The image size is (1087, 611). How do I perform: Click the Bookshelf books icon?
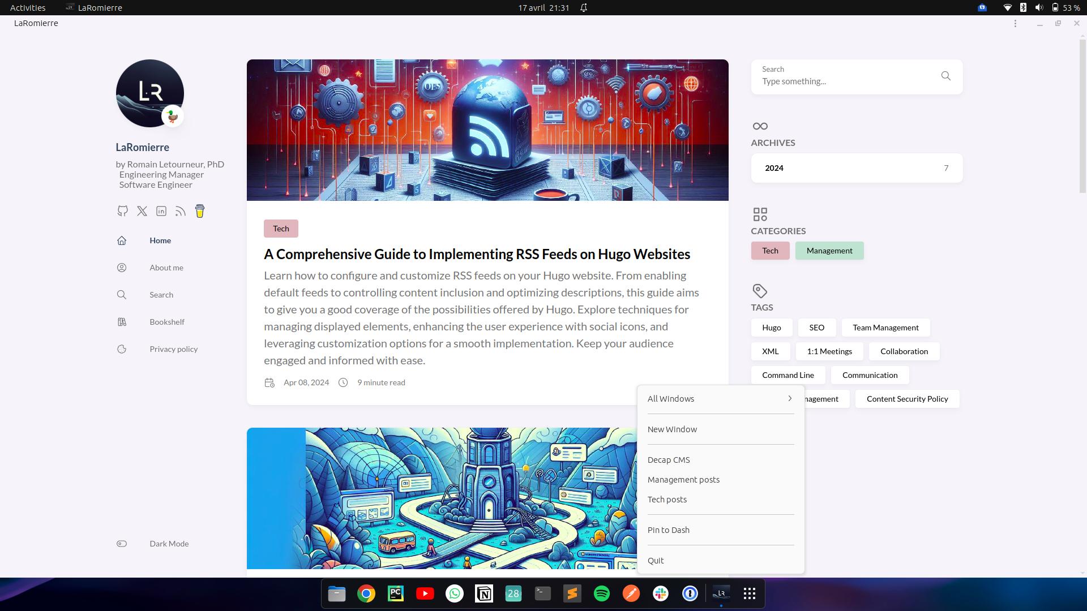pyautogui.click(x=122, y=322)
